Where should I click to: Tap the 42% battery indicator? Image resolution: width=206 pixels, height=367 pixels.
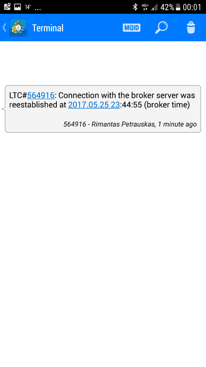coord(170,7)
